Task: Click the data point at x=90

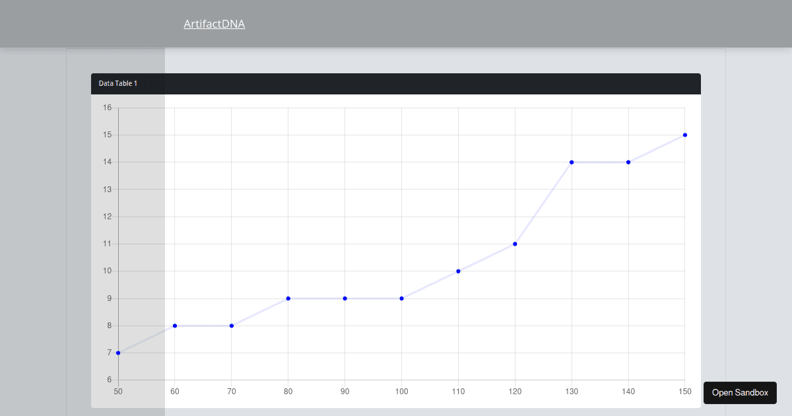Action: [x=345, y=298]
